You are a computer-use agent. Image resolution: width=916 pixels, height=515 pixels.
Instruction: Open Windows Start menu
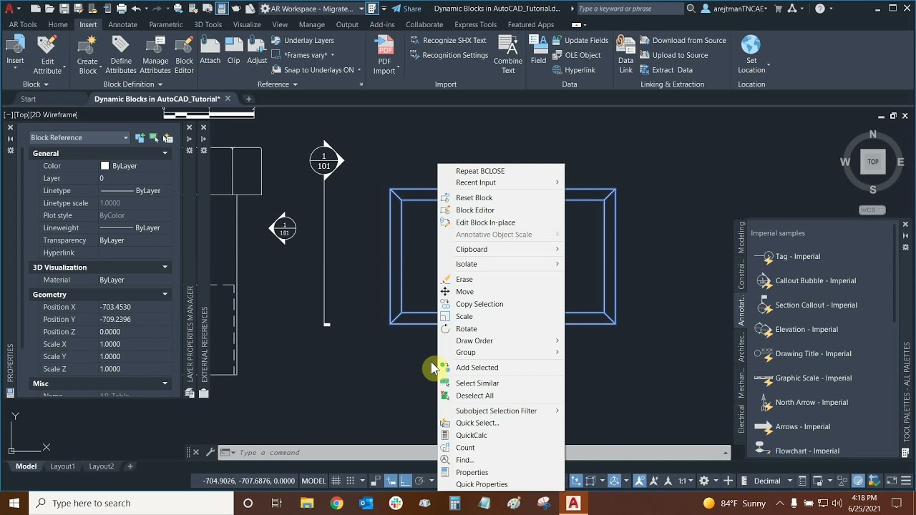14,504
